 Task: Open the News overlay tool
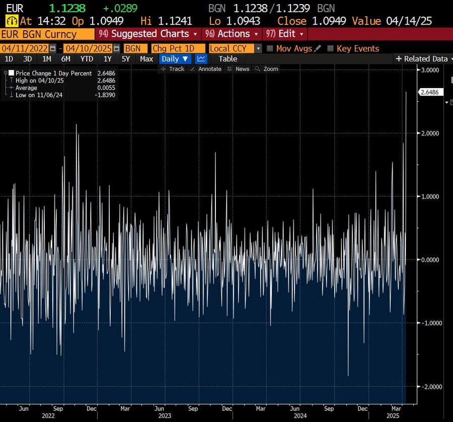239,69
